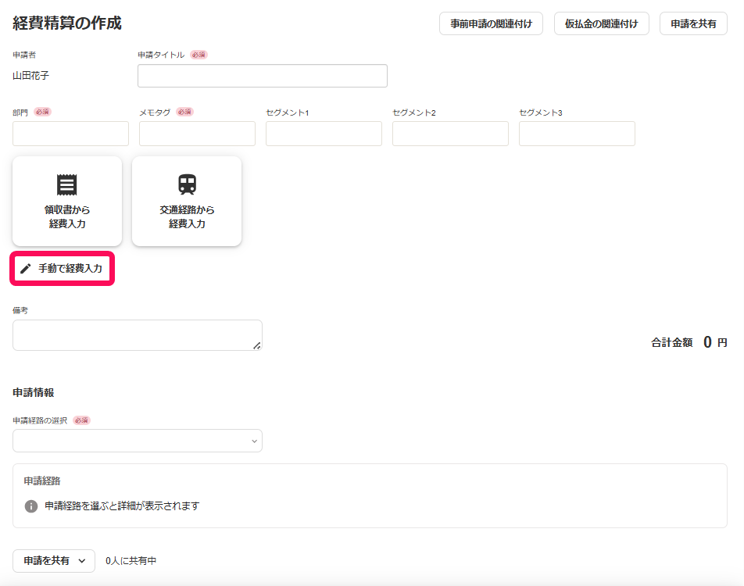Open the 申請経路の選択 dropdown

click(x=138, y=441)
